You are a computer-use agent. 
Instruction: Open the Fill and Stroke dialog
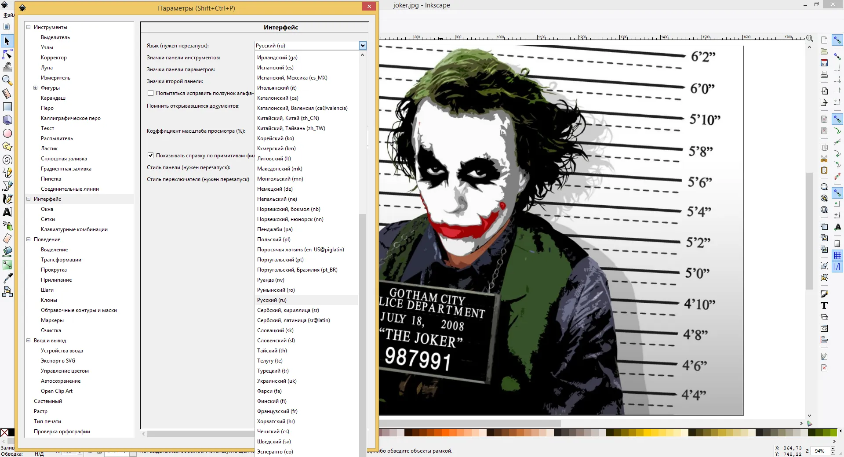[824, 294]
